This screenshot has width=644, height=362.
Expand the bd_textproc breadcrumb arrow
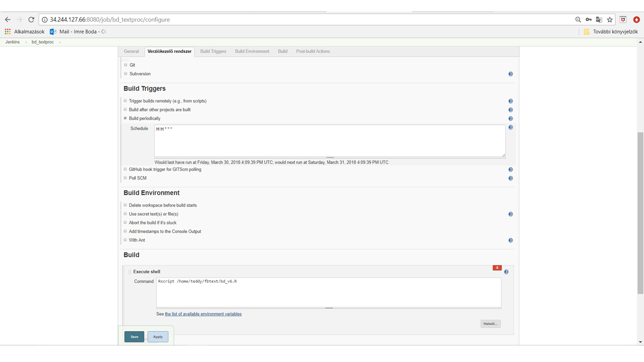60,42
